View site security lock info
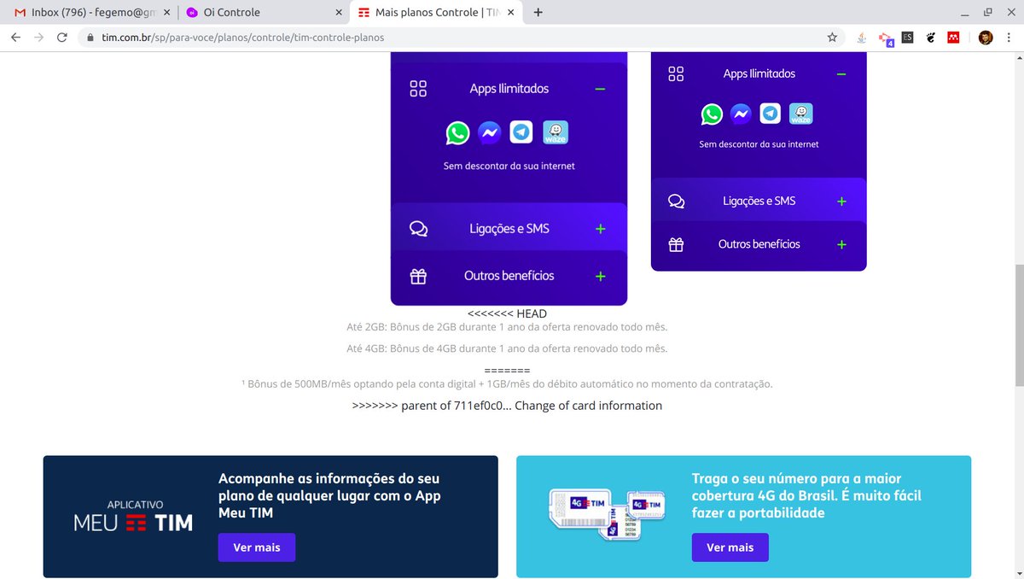This screenshot has width=1024, height=579. (90, 38)
